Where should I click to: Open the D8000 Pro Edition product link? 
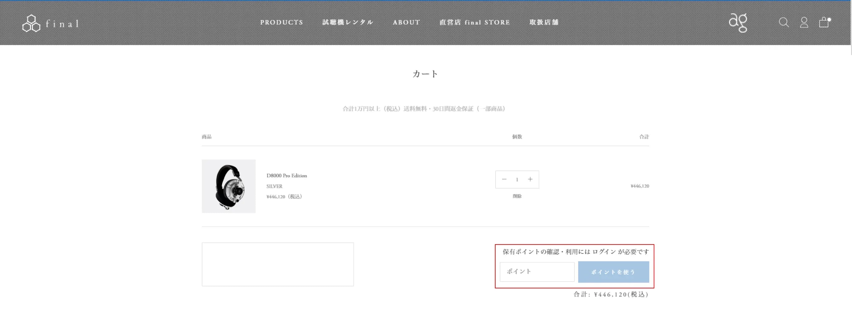286,176
